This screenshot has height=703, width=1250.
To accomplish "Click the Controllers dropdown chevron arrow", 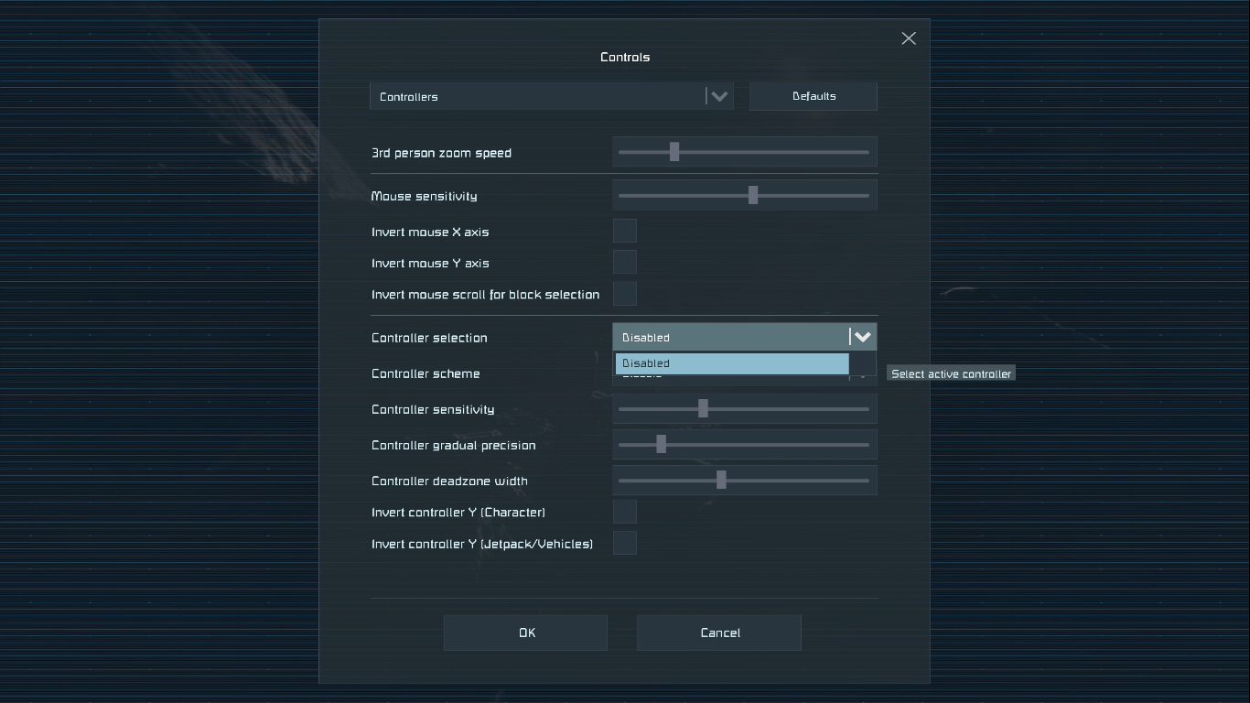I will [x=719, y=96].
